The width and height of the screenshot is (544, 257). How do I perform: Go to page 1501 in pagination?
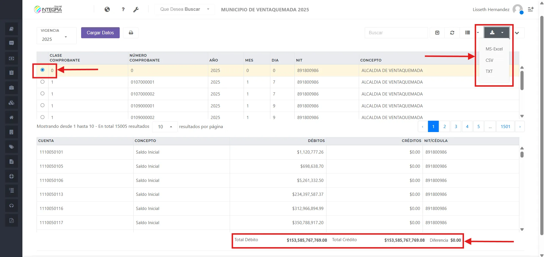point(505,127)
